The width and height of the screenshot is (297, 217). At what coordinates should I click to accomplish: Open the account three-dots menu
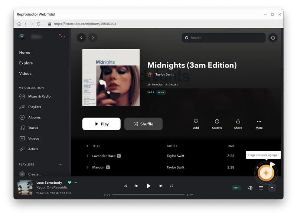click(63, 37)
